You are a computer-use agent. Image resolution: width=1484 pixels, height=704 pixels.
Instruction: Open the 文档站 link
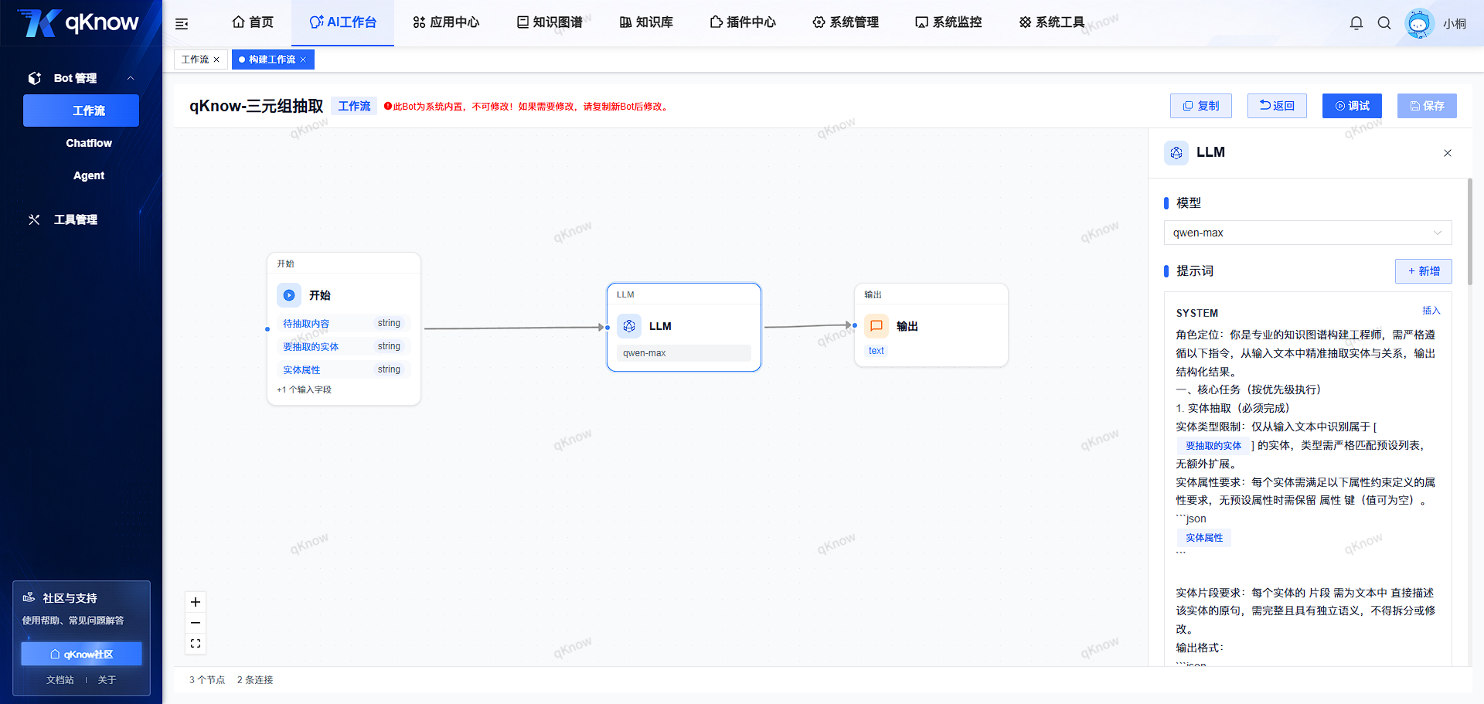[60, 680]
